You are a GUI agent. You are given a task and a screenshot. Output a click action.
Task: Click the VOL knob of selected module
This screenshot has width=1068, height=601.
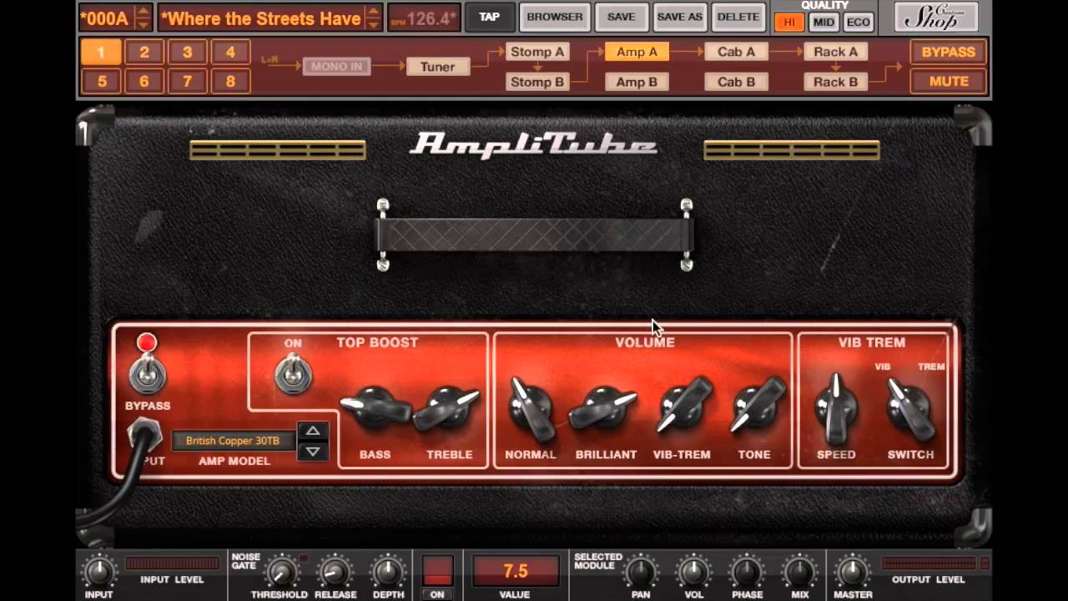693,573
